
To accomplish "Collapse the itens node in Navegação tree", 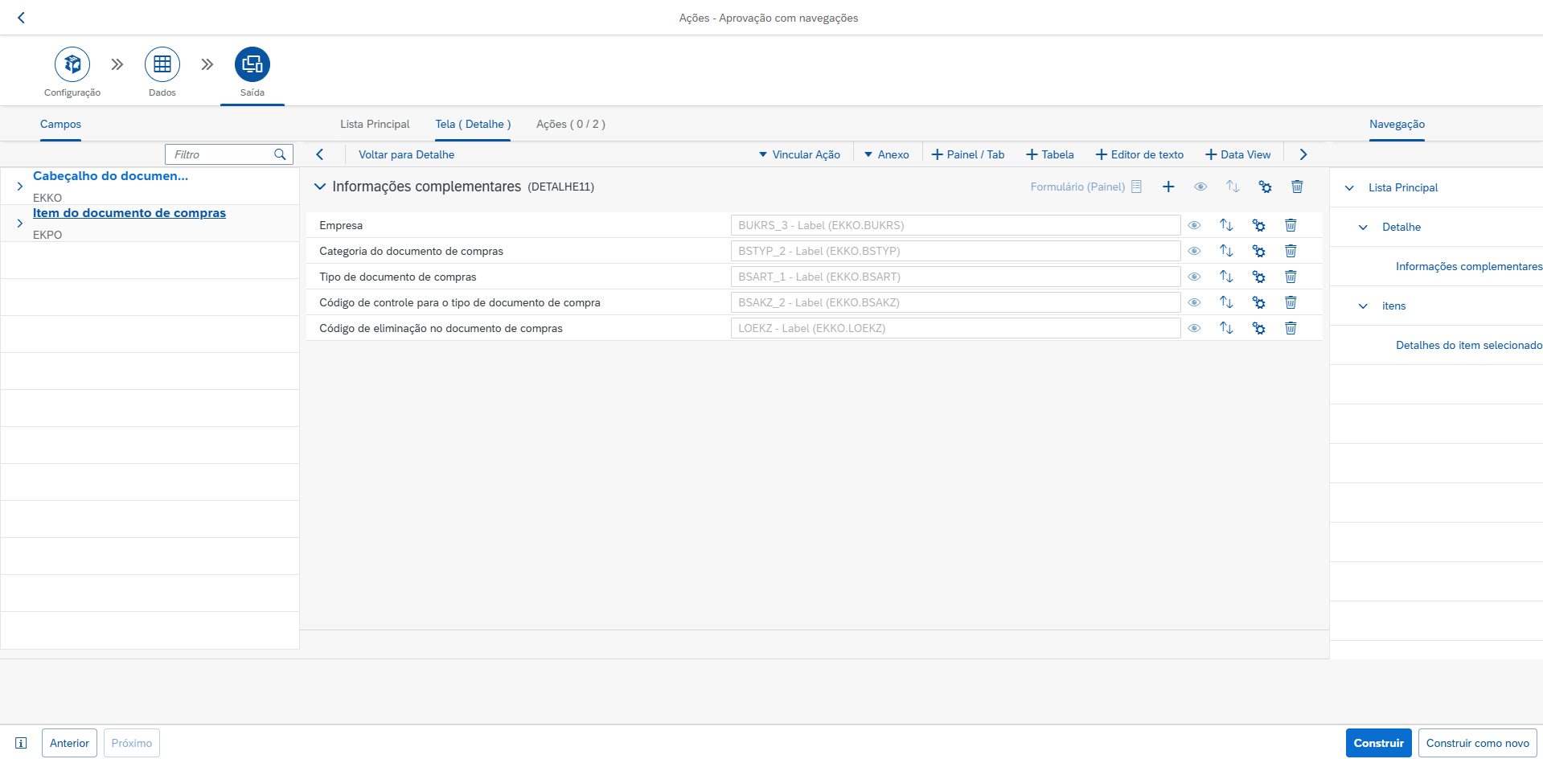I will point(1363,306).
